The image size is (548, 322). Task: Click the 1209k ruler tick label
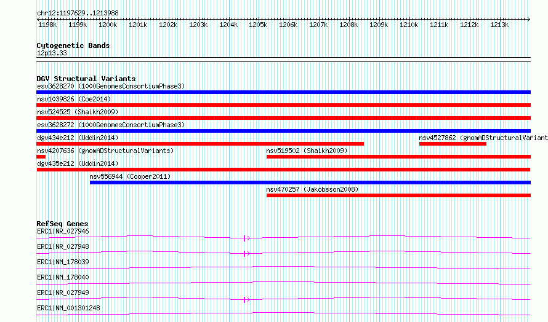pyautogui.click(x=379, y=25)
